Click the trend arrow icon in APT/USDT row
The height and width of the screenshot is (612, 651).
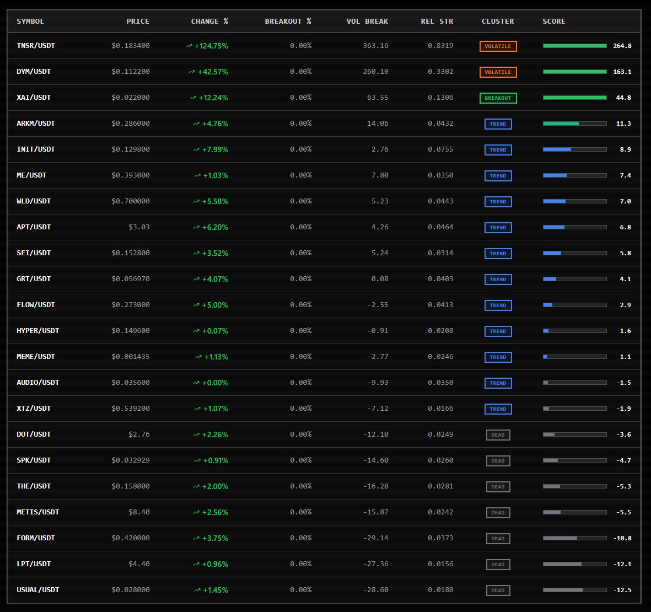click(196, 227)
